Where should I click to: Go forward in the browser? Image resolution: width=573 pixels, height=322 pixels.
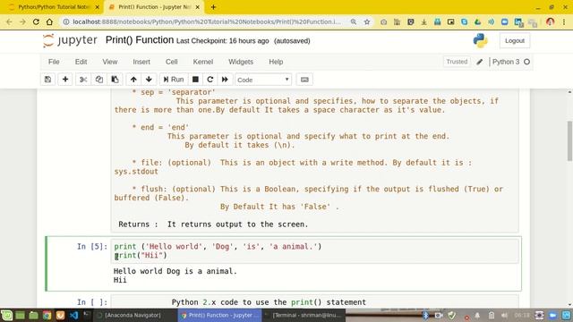pos(22,21)
